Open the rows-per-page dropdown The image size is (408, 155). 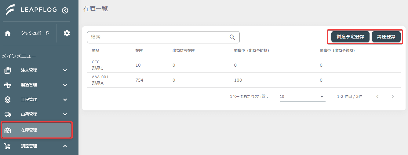pos(302,97)
